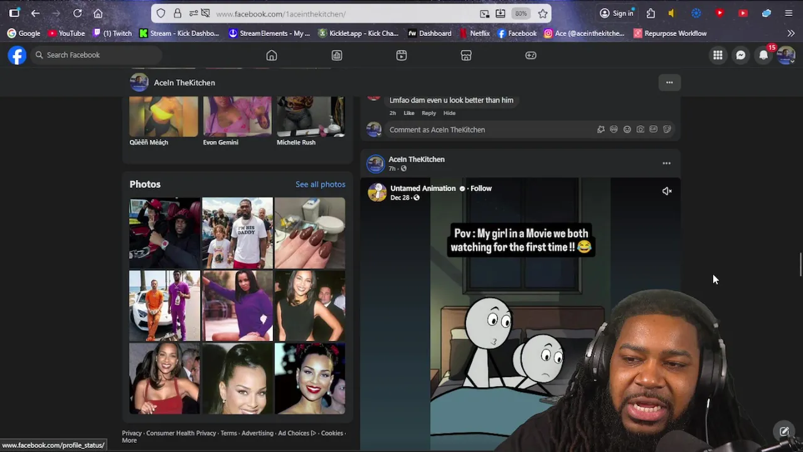This screenshot has width=803, height=452.
Task: Open the Untamed Animation page name
Action: click(x=423, y=188)
